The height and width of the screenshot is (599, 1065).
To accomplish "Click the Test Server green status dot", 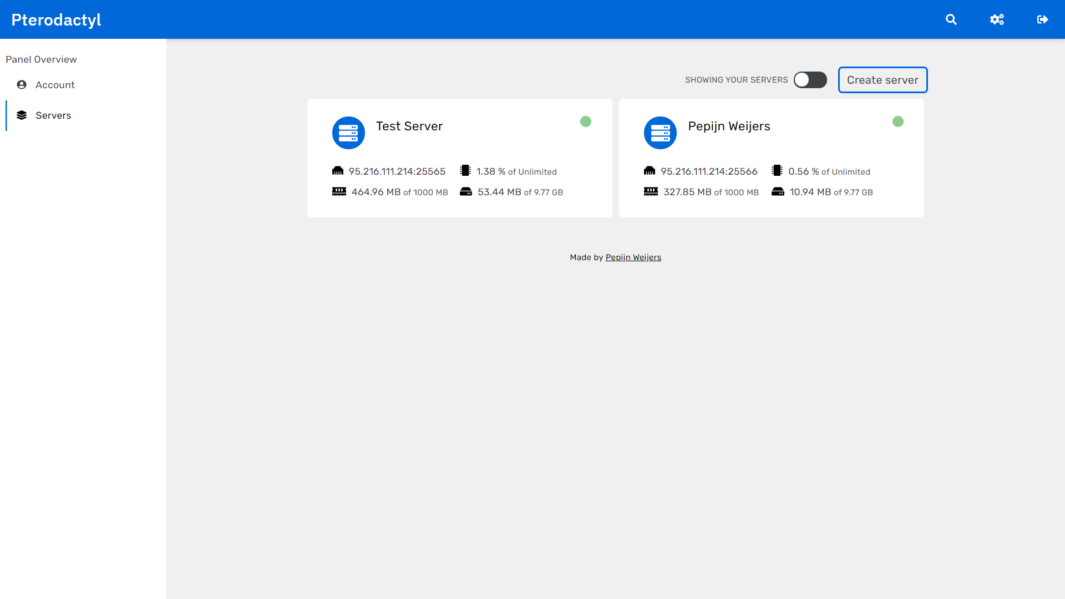I will pos(586,121).
